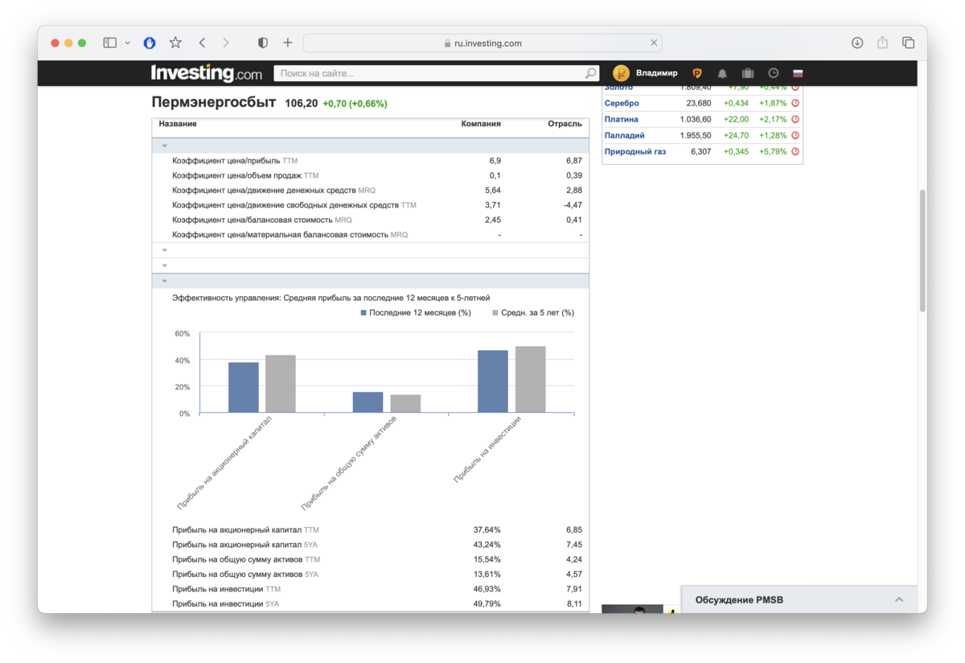Viewport: 965px width, 663px height.
Task: Click the red clock icon next to Серебро
Action: 795,103
